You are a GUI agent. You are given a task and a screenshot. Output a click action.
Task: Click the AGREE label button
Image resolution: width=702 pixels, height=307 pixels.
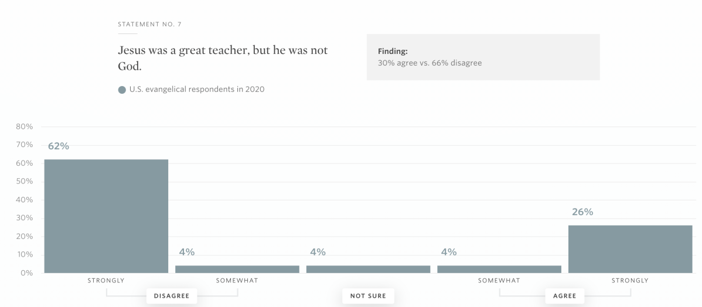(x=564, y=296)
